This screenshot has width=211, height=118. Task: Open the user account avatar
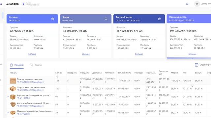click(197, 4)
